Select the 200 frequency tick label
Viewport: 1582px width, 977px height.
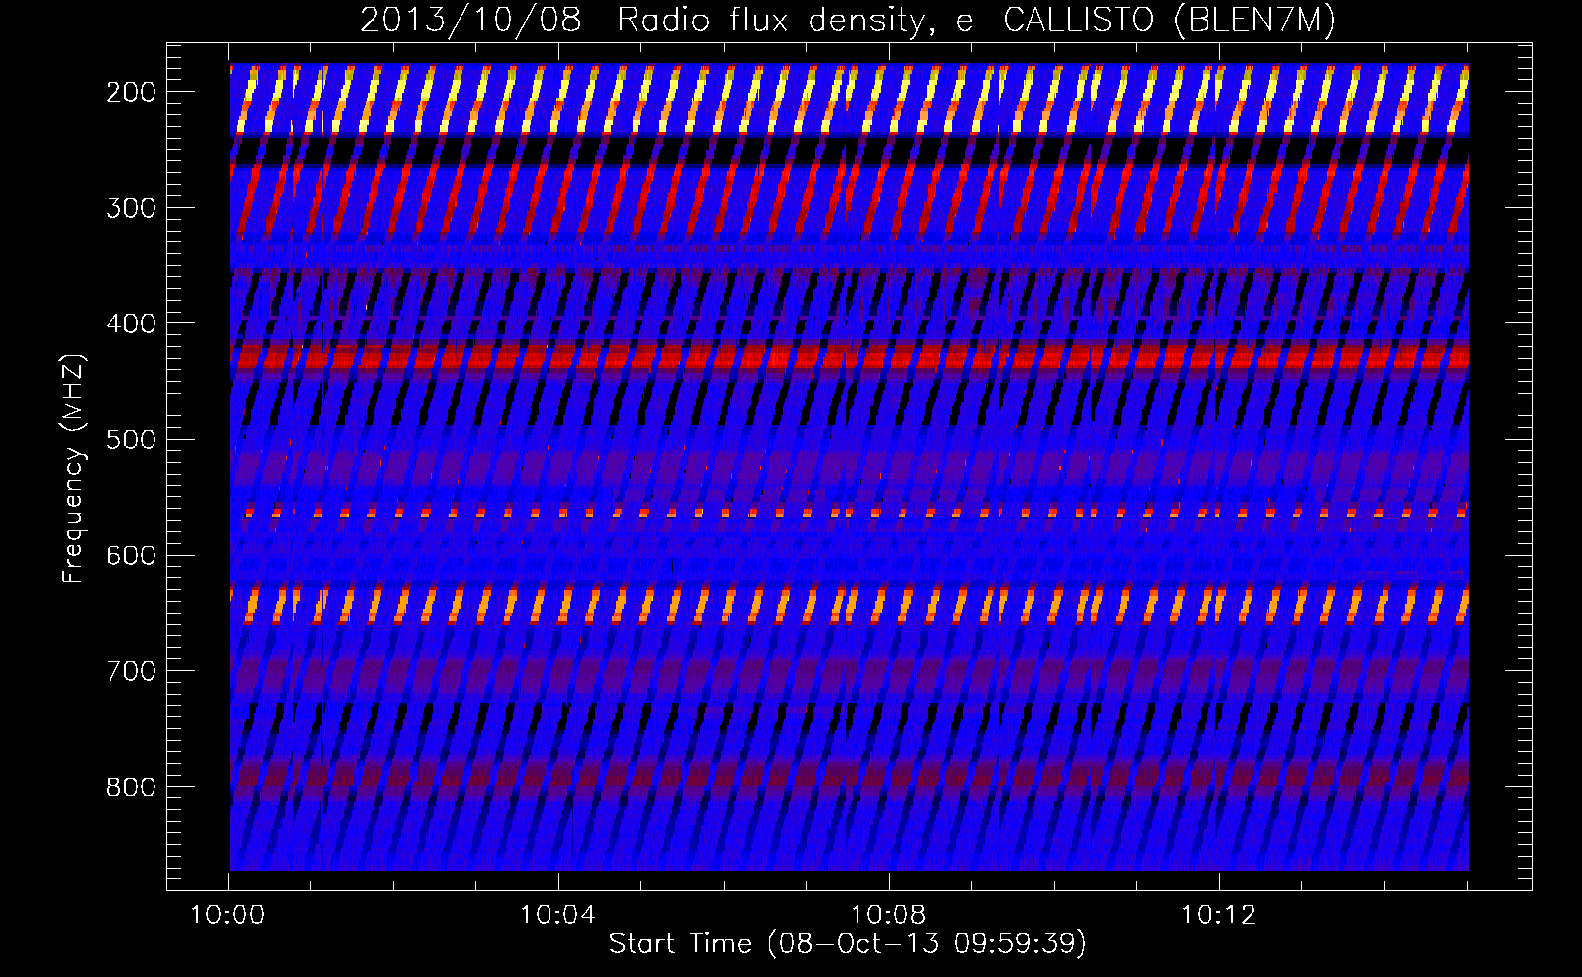tap(131, 91)
